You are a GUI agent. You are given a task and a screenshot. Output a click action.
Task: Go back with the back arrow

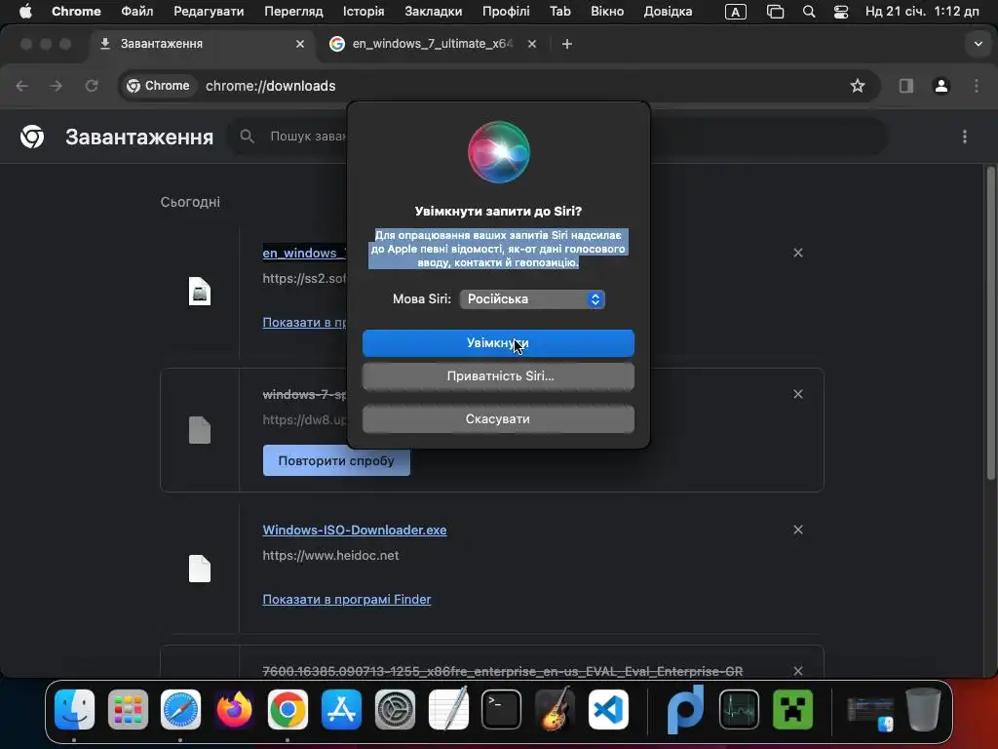22,86
